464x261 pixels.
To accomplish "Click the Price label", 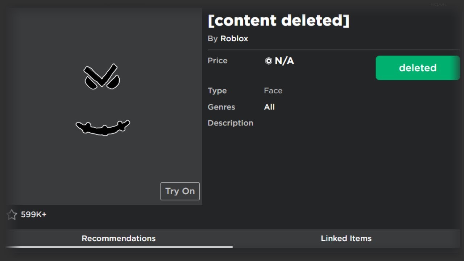I will pos(217,61).
